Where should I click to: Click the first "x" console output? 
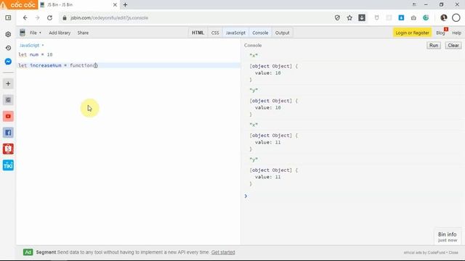tap(254, 55)
